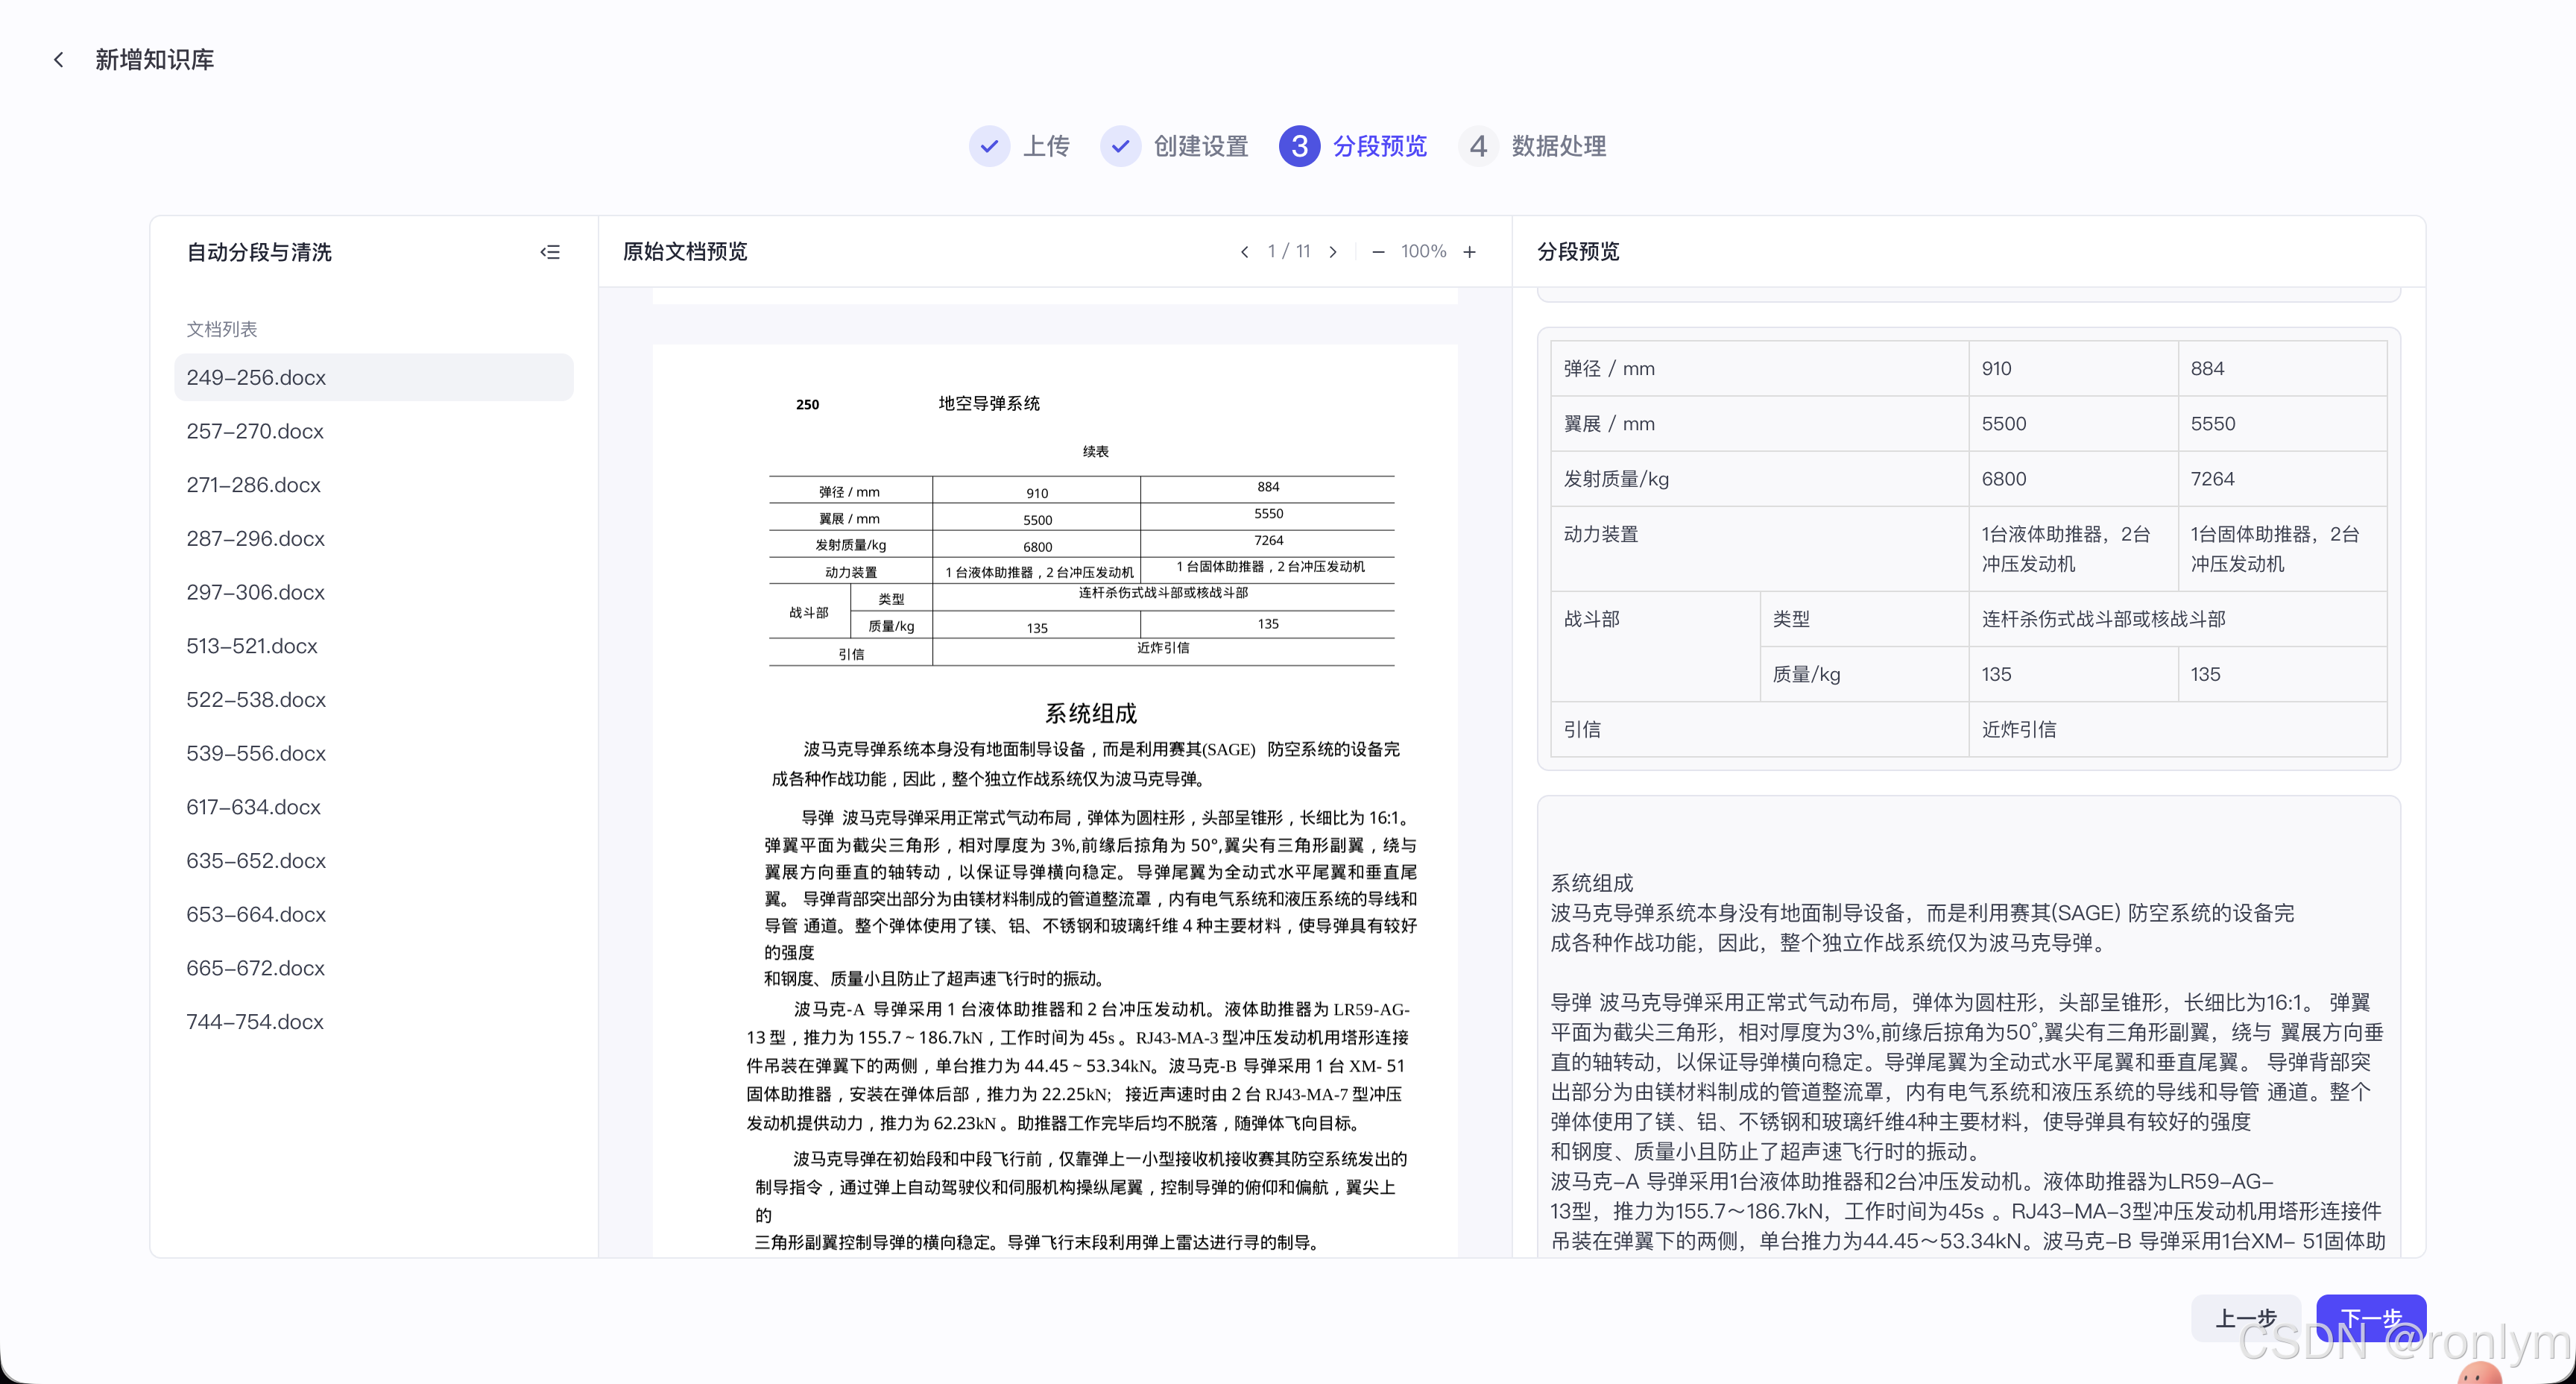Screen dimensions: 2576x1384
Task: Select the 上传 step label
Action: (1046, 146)
